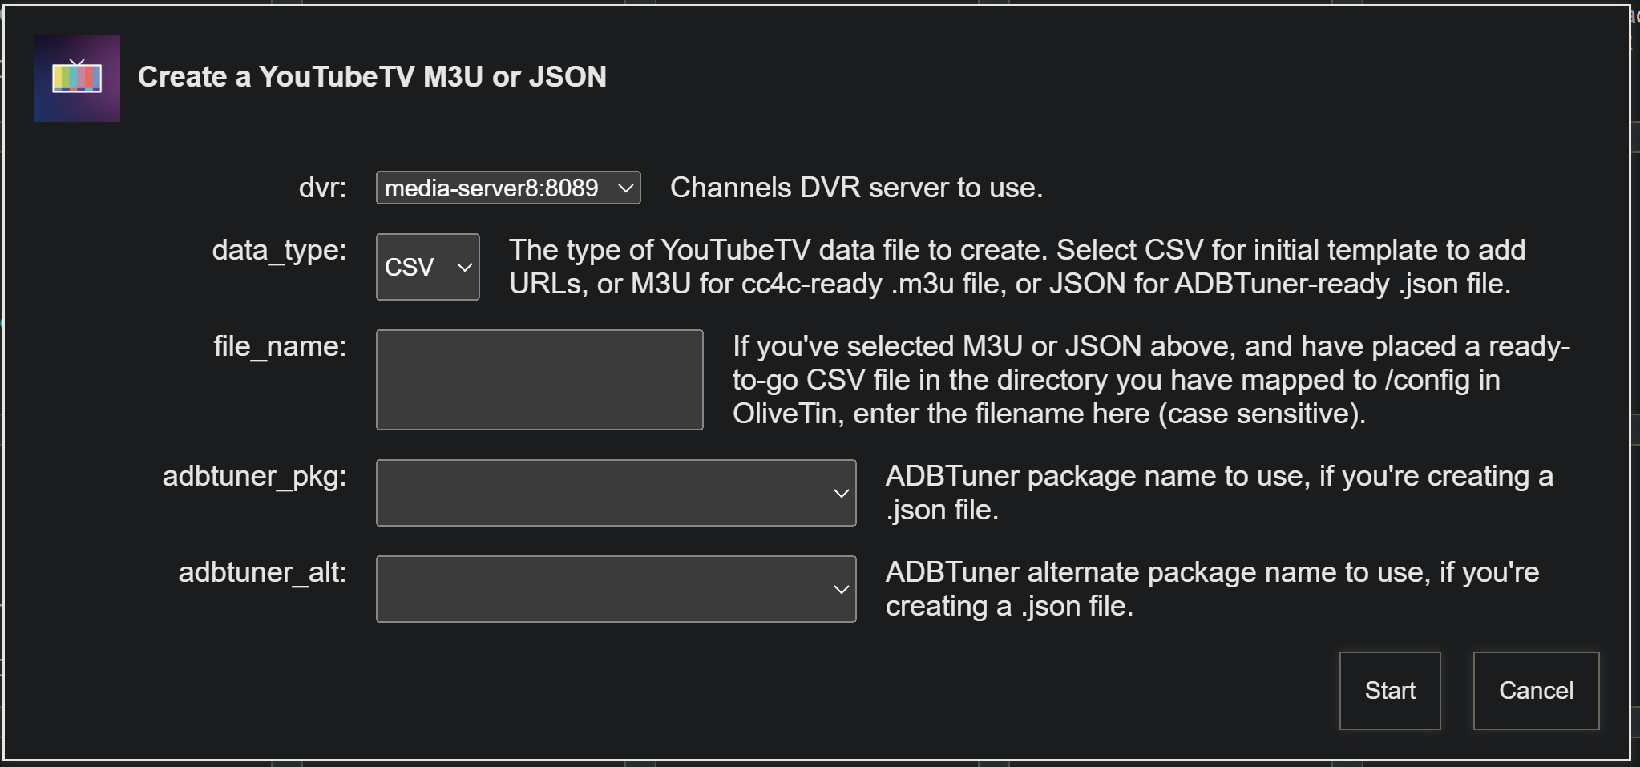The height and width of the screenshot is (767, 1640).
Task: Click the "file_name:" field label
Action: click(280, 346)
